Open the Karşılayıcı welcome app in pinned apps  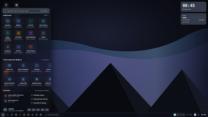point(8,49)
